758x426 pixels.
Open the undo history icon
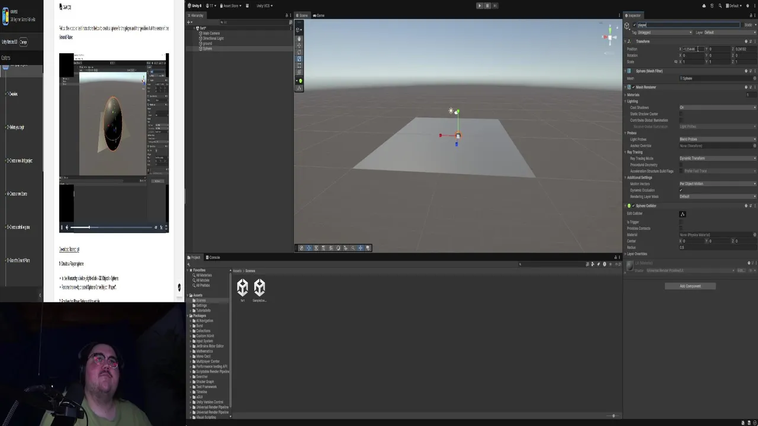tap(713, 5)
